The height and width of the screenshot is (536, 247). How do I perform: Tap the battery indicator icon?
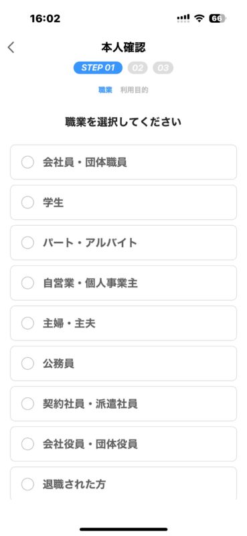tap(218, 19)
